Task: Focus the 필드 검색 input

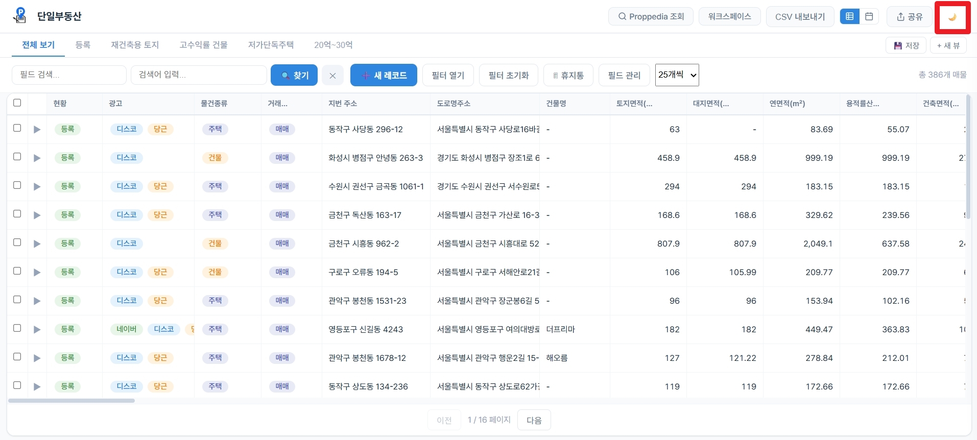Action: click(x=69, y=75)
